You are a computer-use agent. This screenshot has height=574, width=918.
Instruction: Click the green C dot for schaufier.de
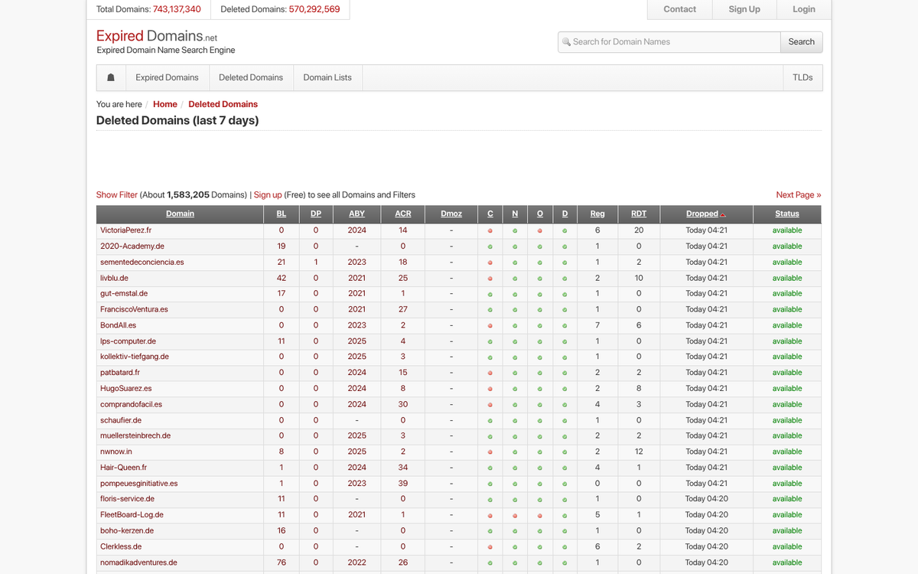[x=490, y=420]
